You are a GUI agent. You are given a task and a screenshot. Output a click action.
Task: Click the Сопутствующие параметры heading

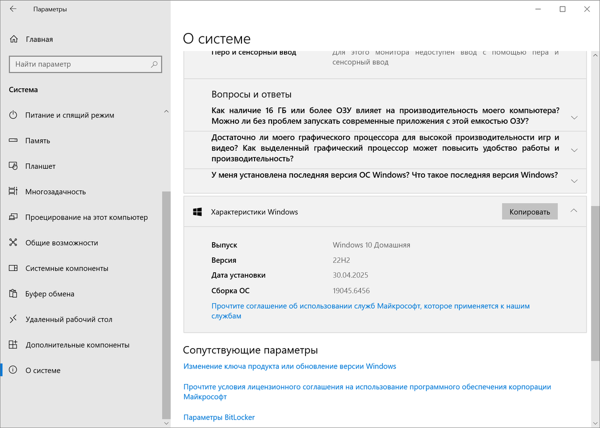[250, 350]
